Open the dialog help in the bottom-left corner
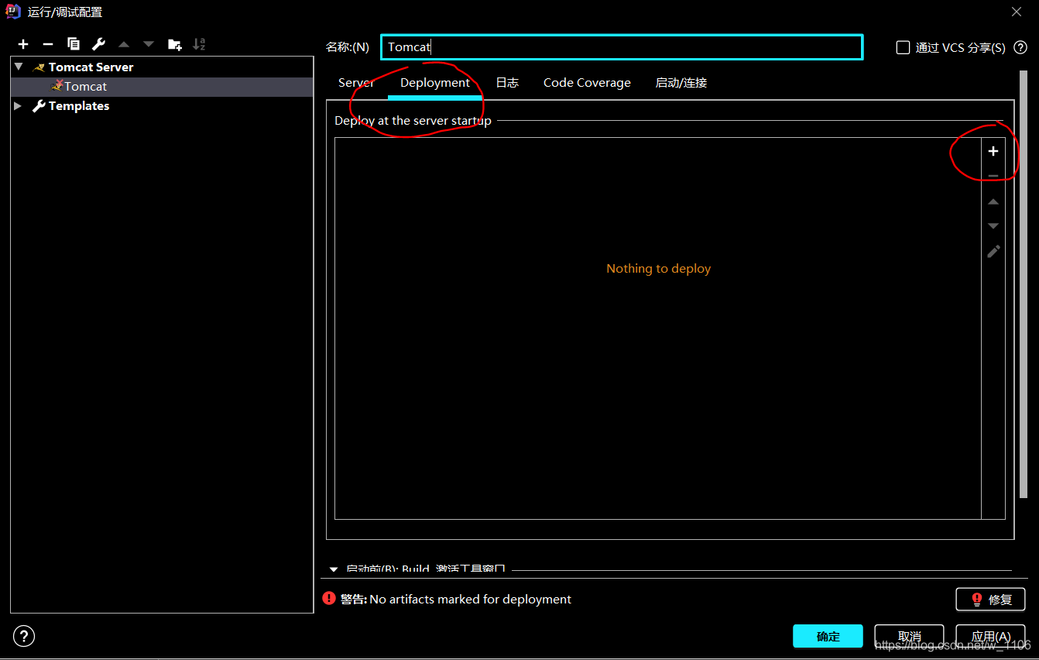This screenshot has height=660, width=1039. pos(24,637)
